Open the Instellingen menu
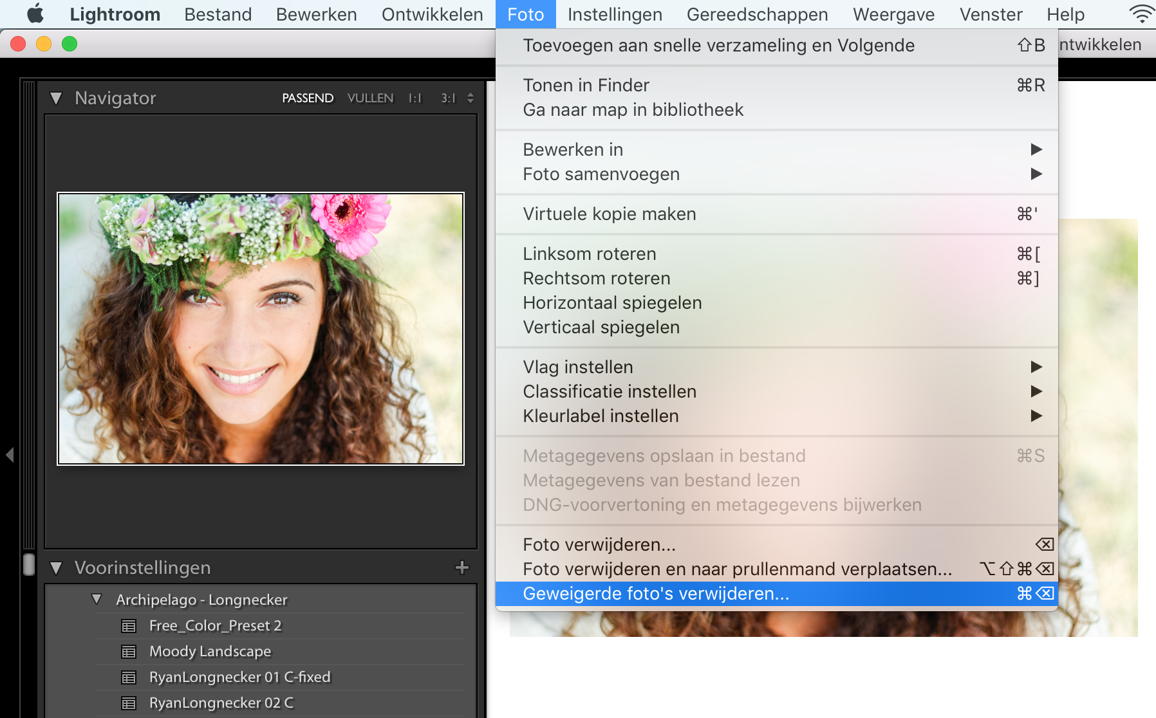1156x718 pixels. 615,14
